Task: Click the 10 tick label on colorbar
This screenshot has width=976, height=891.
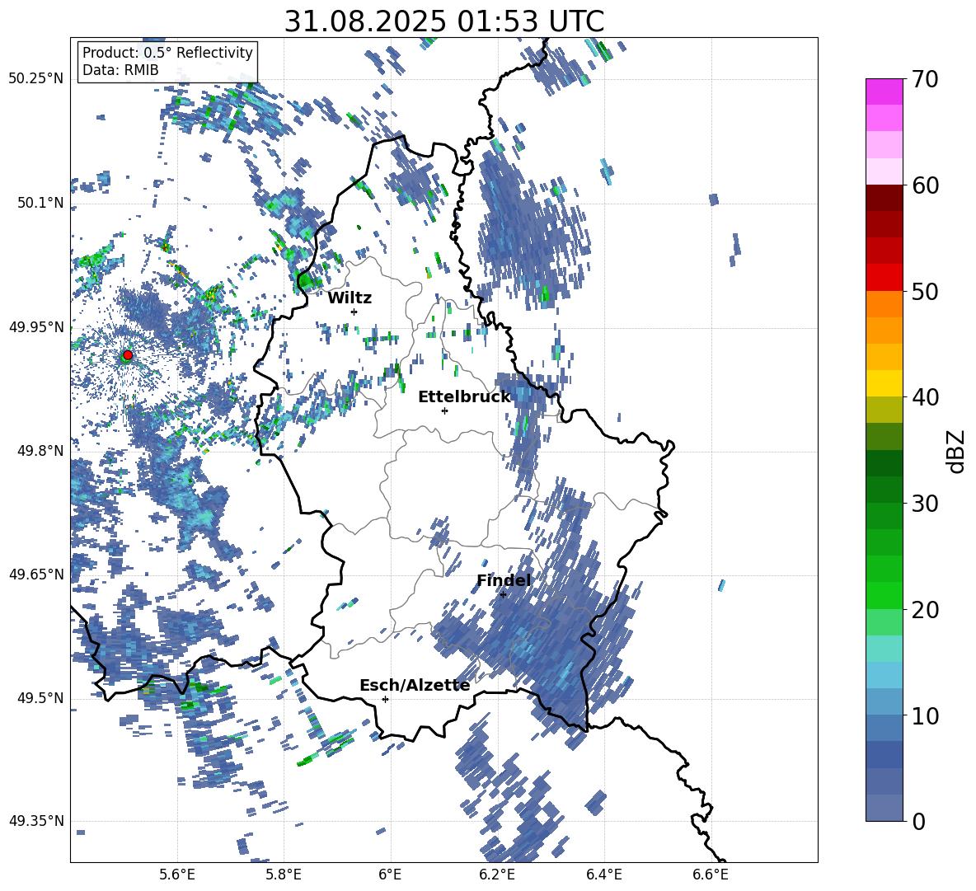Action: (x=924, y=715)
